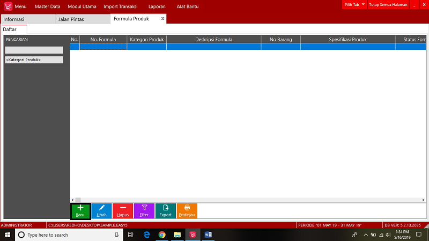
Task: Open Pratinjau print preview button
Action: [187, 210]
